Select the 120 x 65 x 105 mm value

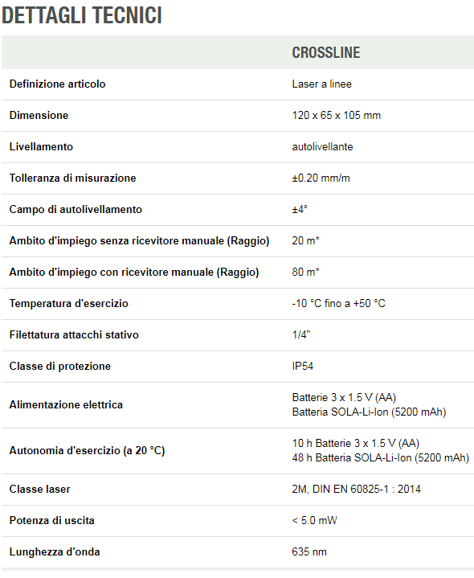coord(337,116)
